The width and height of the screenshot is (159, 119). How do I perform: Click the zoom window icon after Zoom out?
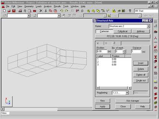pyautogui.click(x=98, y=11)
